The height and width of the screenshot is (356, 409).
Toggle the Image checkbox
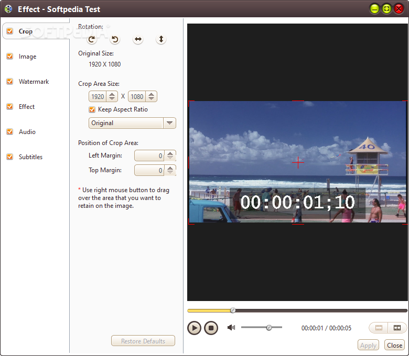(x=9, y=56)
